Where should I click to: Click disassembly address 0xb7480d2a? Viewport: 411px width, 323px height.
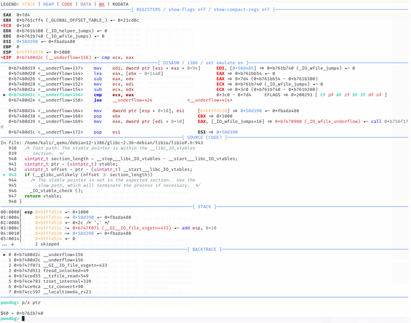coord(22,90)
